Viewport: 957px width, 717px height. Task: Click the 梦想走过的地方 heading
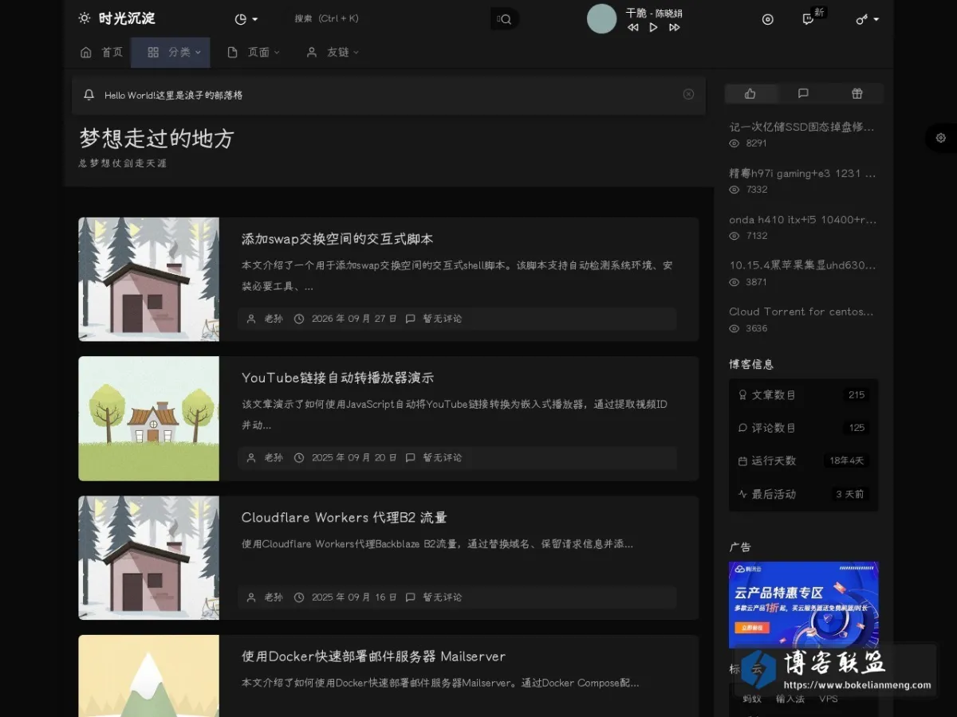[x=156, y=139]
